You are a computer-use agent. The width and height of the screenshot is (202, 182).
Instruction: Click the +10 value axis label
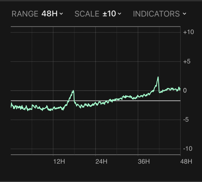(x=188, y=32)
